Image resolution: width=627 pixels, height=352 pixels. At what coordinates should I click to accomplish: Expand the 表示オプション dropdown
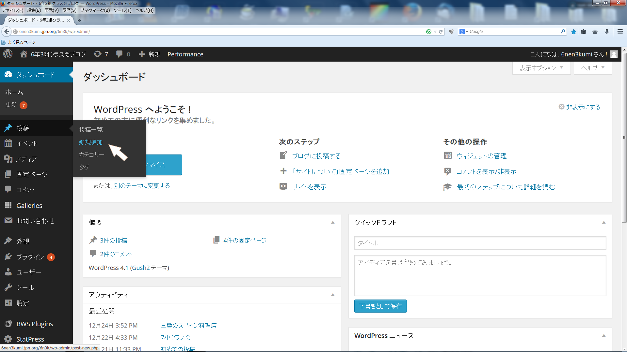(x=541, y=68)
